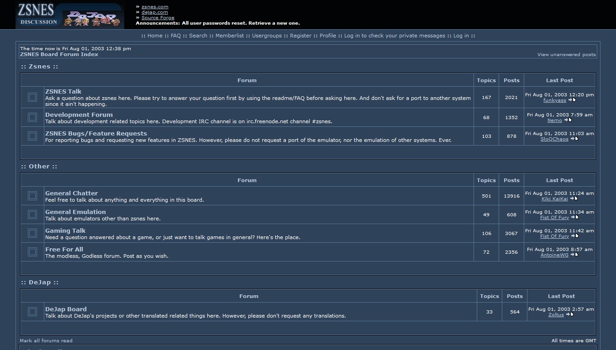
Task: View latest post icon next to Nemo
Action: [568, 120]
